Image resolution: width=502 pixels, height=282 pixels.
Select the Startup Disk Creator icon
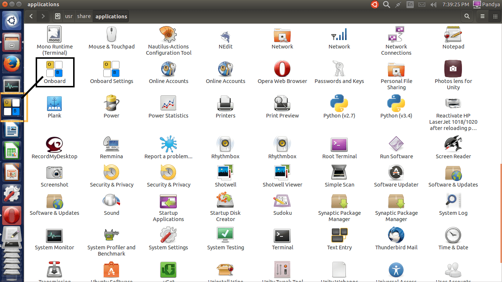[225, 200]
